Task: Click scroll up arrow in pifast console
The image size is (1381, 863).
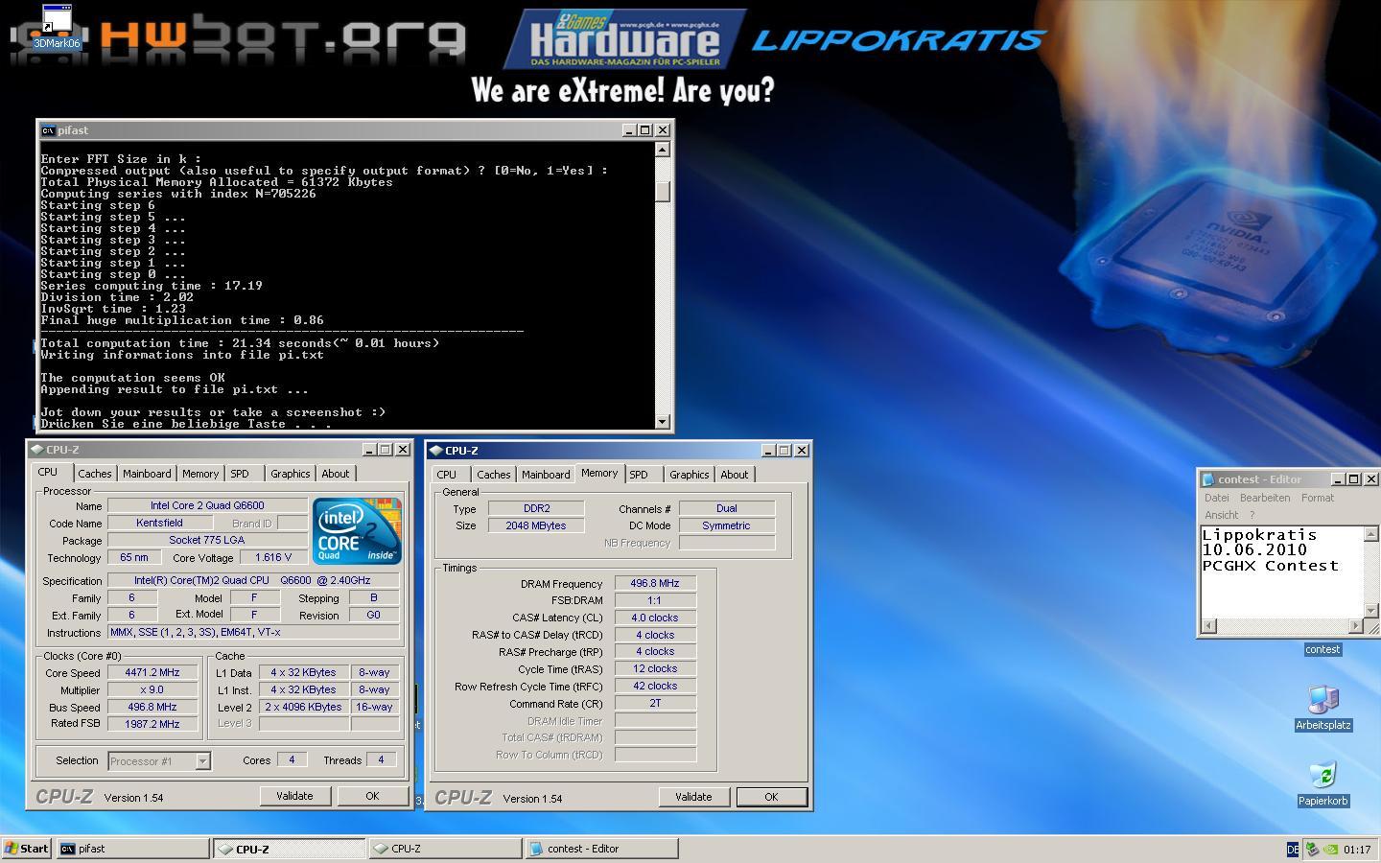Action: (662, 150)
